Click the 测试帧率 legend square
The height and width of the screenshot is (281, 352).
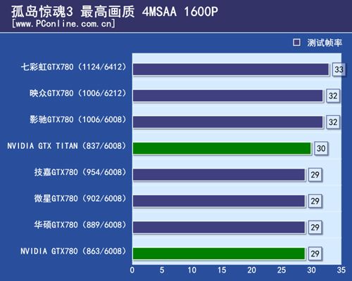296,42
